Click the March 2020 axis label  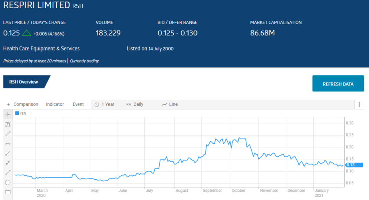tap(42, 193)
